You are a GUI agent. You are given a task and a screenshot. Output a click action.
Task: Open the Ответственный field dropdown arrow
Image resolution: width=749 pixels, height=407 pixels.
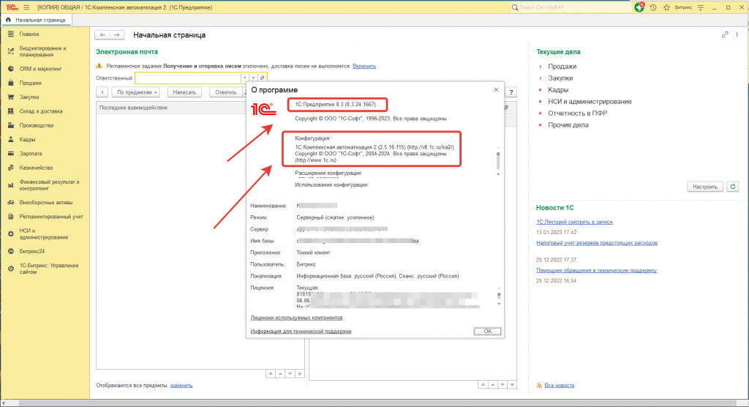[244, 78]
